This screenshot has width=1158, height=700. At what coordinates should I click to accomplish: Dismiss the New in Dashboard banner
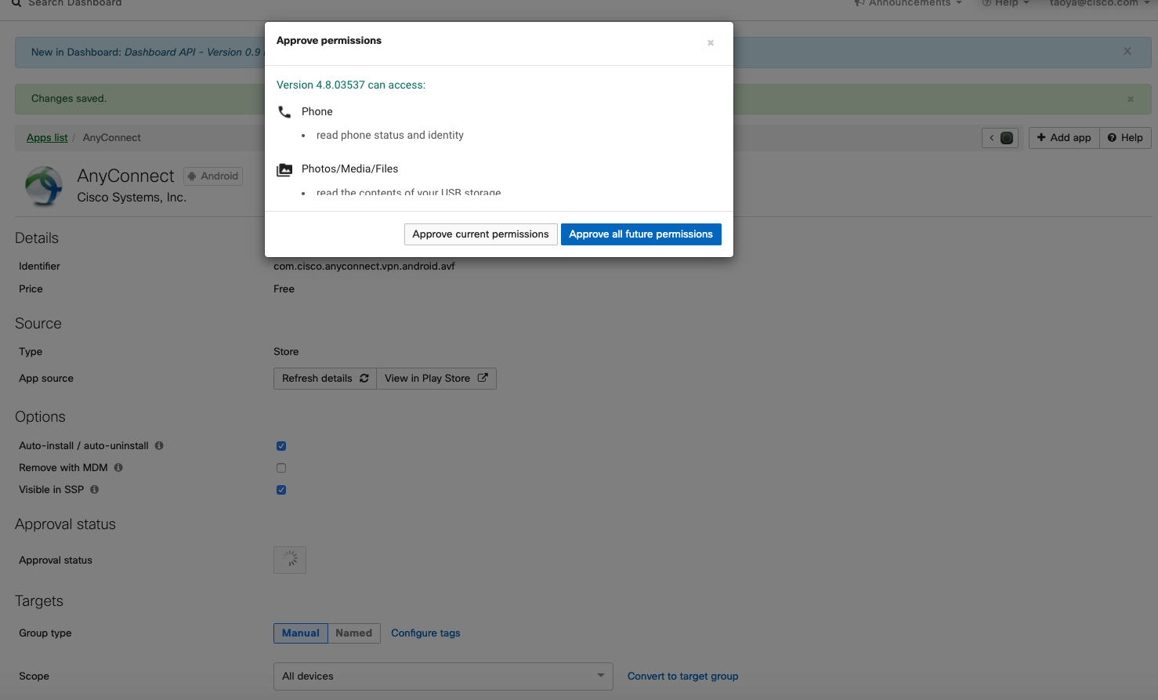1127,52
